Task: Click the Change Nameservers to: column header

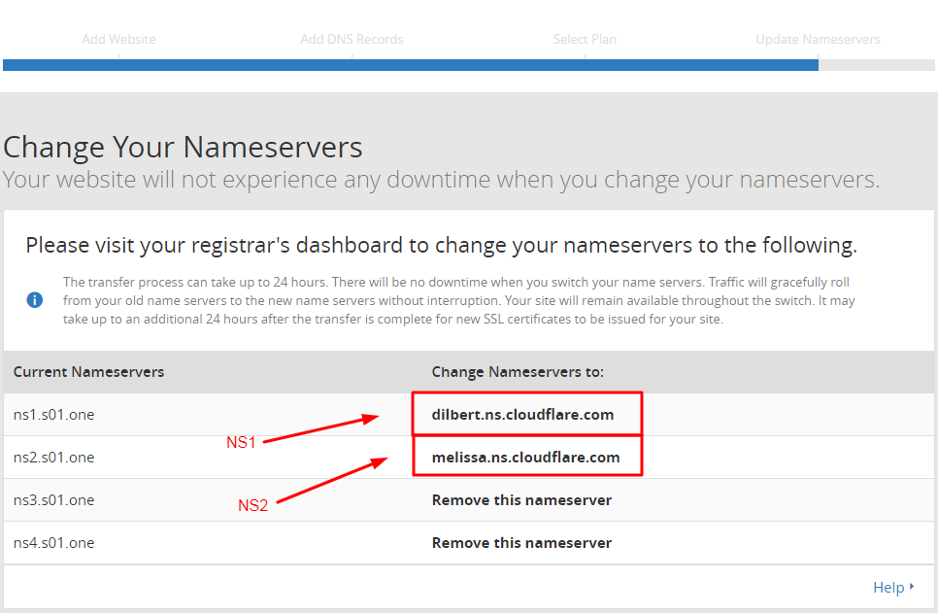Action: tap(518, 372)
